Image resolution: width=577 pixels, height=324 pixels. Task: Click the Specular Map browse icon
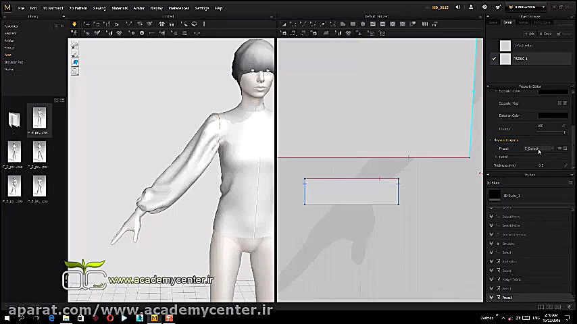pyautogui.click(x=559, y=103)
